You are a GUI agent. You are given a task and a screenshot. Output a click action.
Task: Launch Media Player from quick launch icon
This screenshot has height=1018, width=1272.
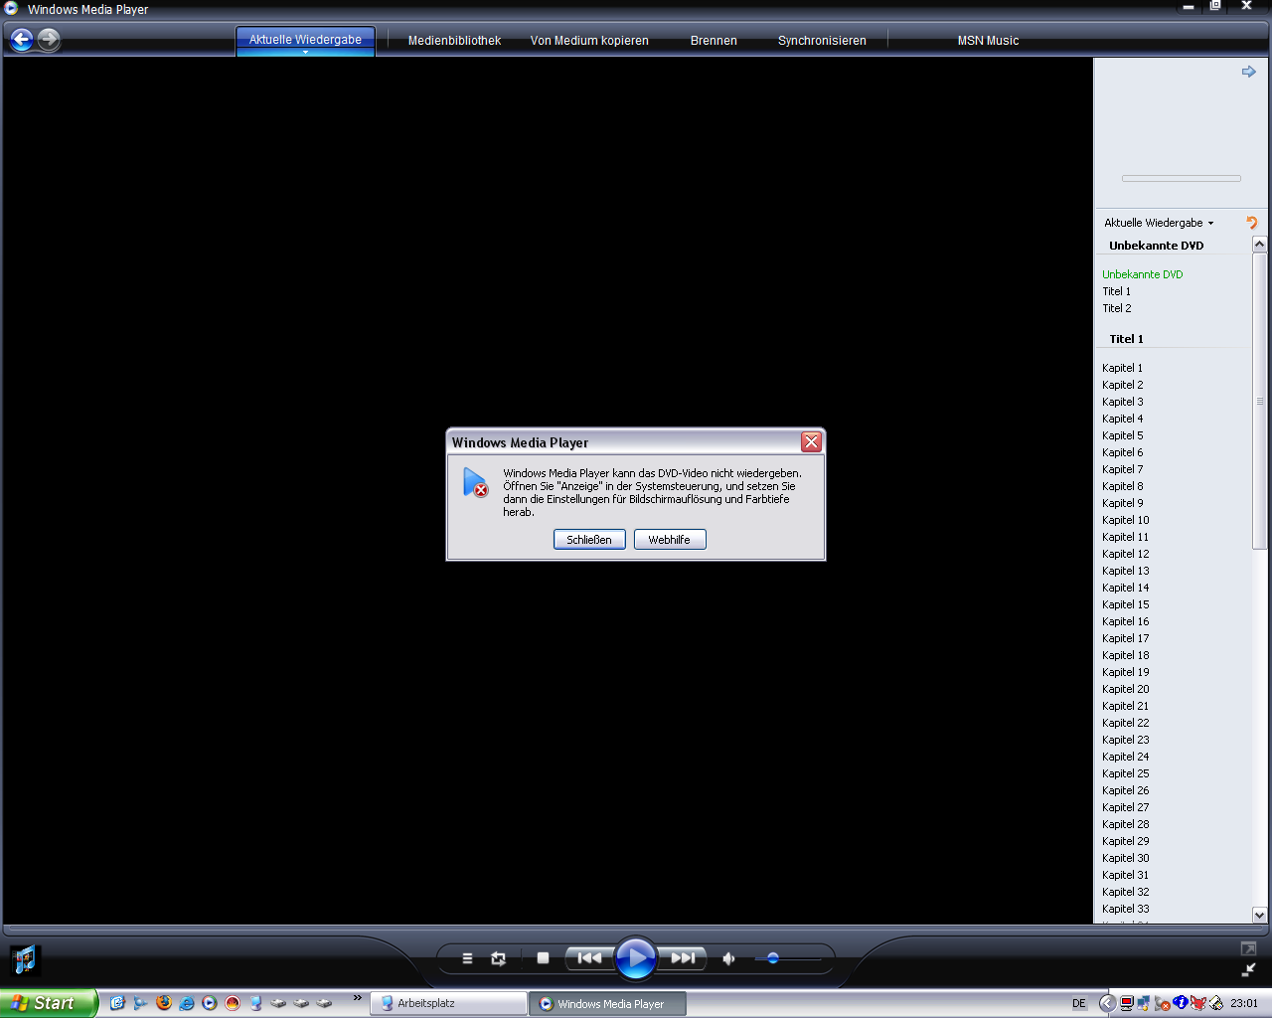[x=209, y=1003]
